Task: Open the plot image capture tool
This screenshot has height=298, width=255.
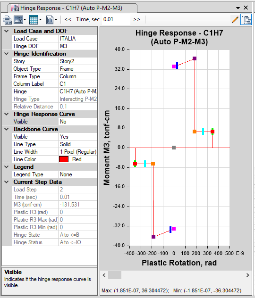Action: click(x=18, y=20)
